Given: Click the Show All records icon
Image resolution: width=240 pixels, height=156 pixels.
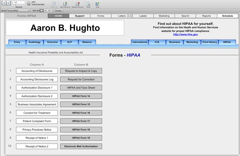Looking at the screenshot, I should click(x=54, y=4).
